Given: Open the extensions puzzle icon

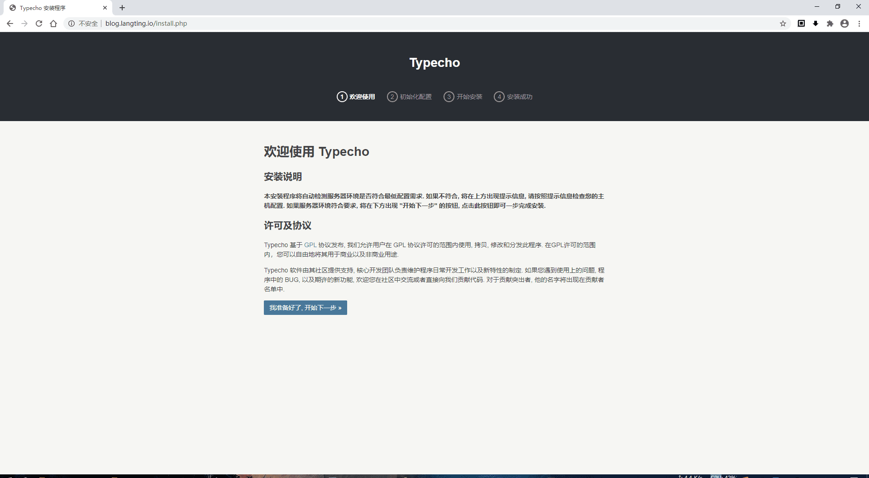Looking at the screenshot, I should (830, 23).
